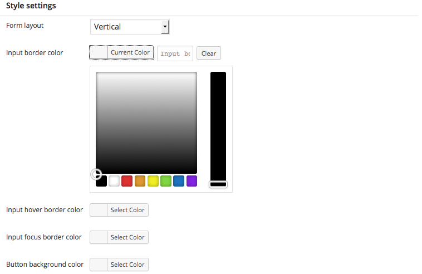Select the green palette swatch
Viewport: 422px width, 274px height.
(x=166, y=181)
